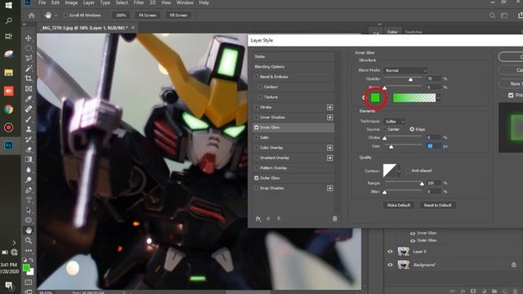Select the Edge source radio button
This screenshot has height=294, width=523.
click(412, 129)
